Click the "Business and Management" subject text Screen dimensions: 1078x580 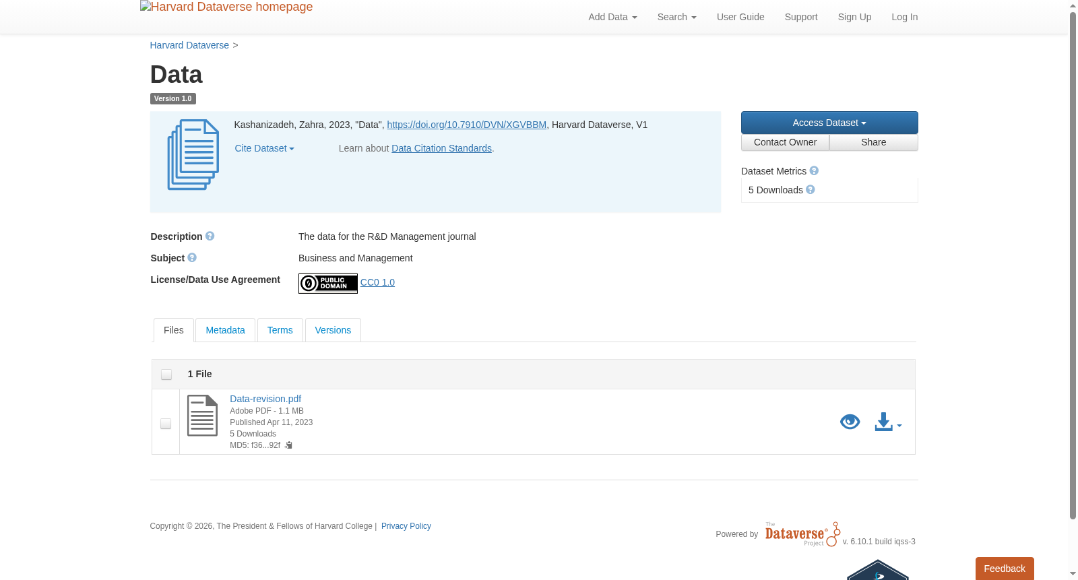click(x=356, y=258)
